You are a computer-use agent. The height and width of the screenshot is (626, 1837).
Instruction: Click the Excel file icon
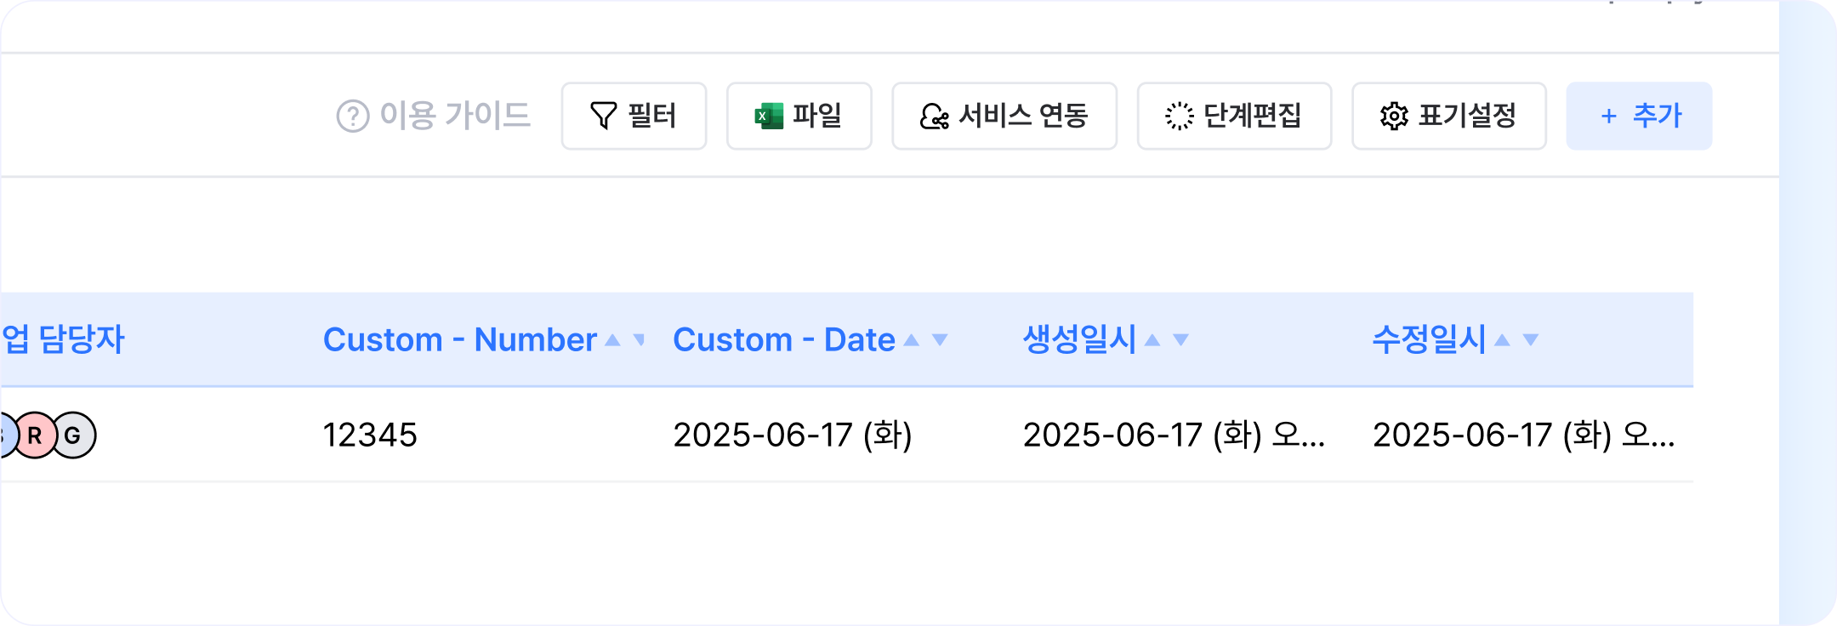tap(769, 116)
